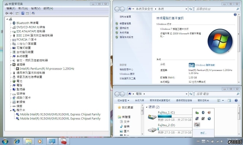This screenshot has width=243, height=145.
Task: Expand the Bluetooth 無線電 node
Action: click(x=11, y=23)
